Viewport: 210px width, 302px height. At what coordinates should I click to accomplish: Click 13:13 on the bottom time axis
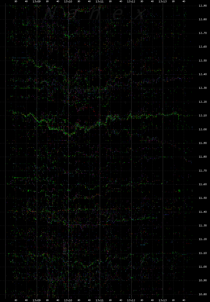click(163, 300)
